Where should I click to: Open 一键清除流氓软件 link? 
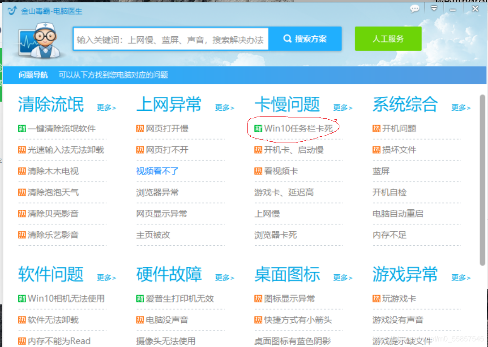point(62,129)
